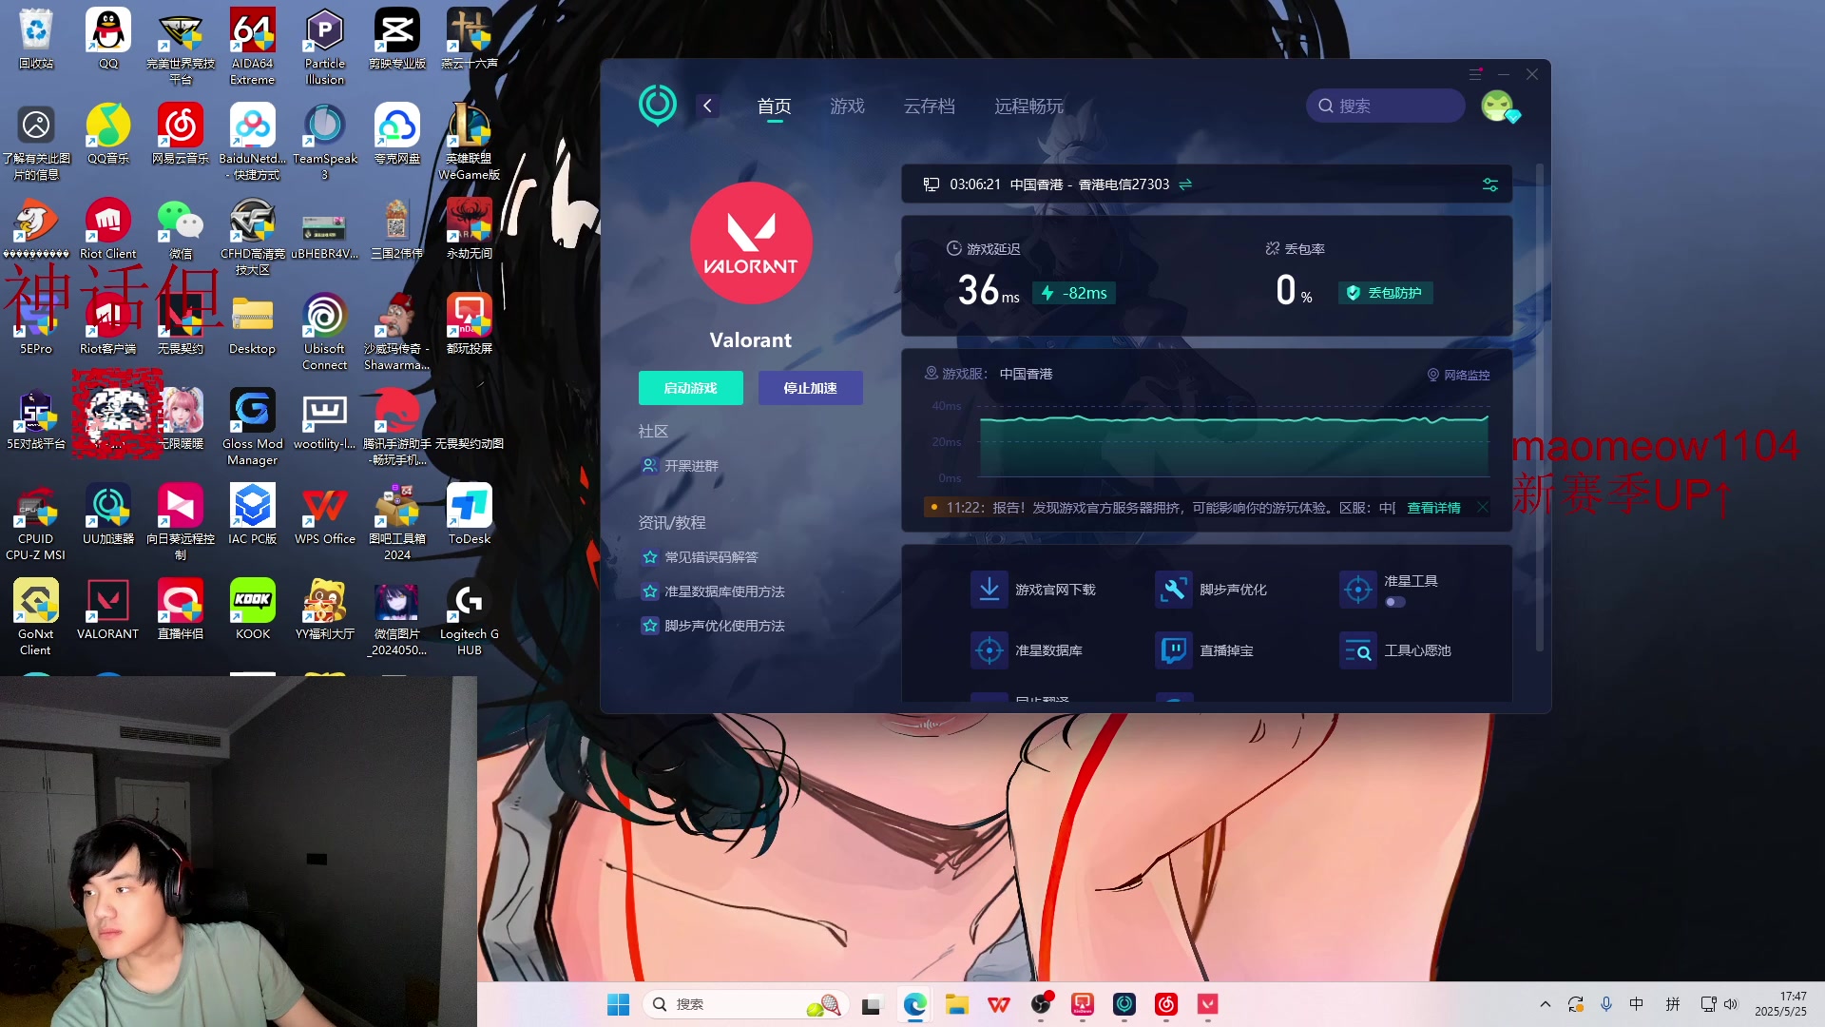Click the microphone tray icon
Screen dimensions: 1825x1027
1606,1004
